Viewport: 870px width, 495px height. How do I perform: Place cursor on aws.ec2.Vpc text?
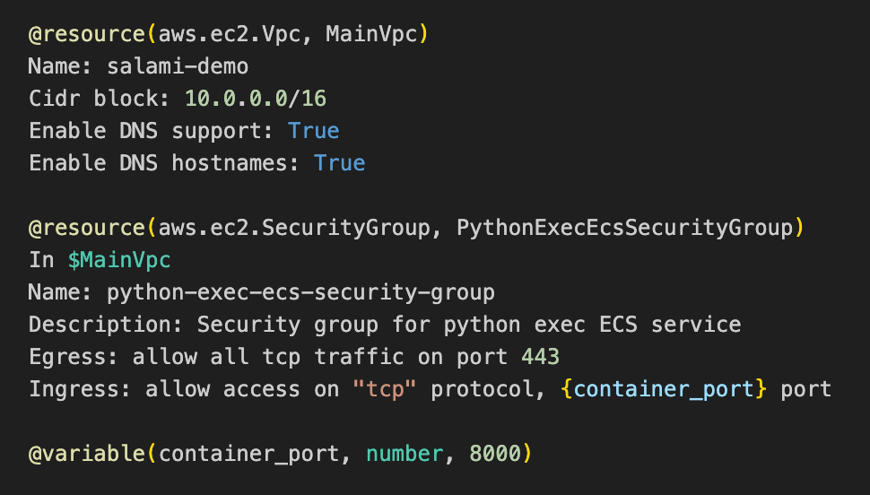tap(230, 34)
